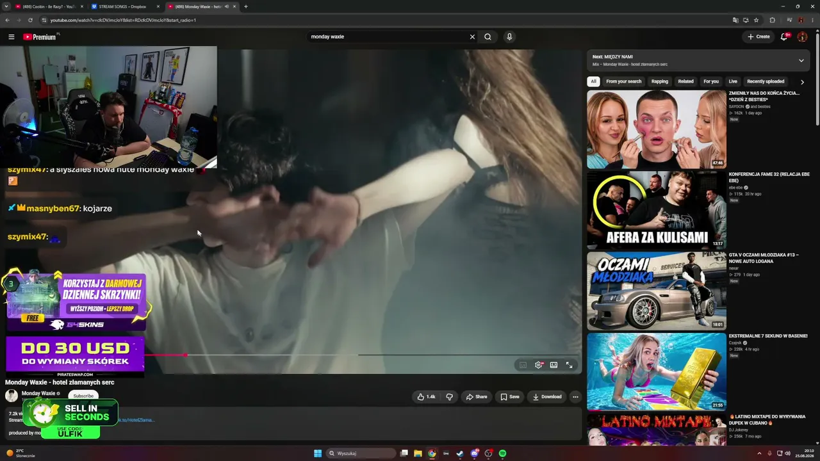Select the For you chip

pyautogui.click(x=711, y=81)
